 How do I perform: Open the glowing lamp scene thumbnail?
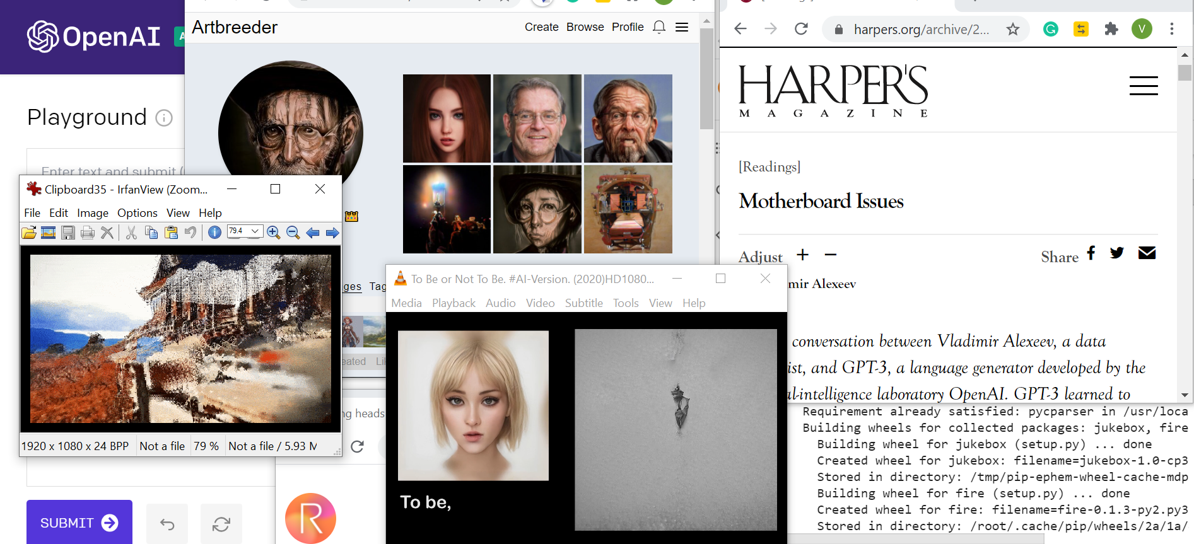tap(447, 209)
